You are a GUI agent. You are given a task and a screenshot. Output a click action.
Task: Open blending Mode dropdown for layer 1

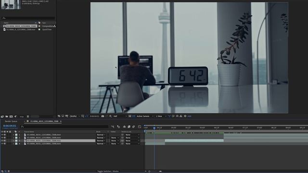101,135
